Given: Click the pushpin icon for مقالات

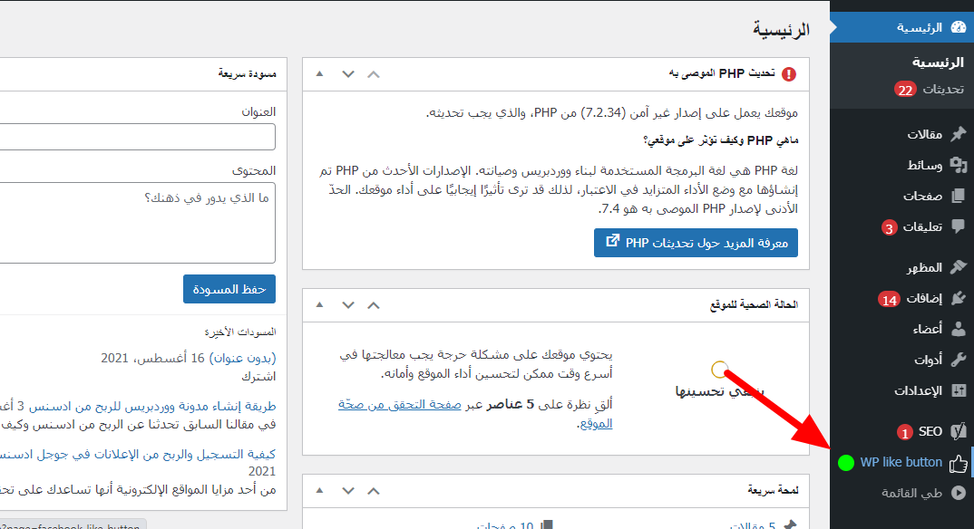Looking at the screenshot, I should tap(959, 134).
